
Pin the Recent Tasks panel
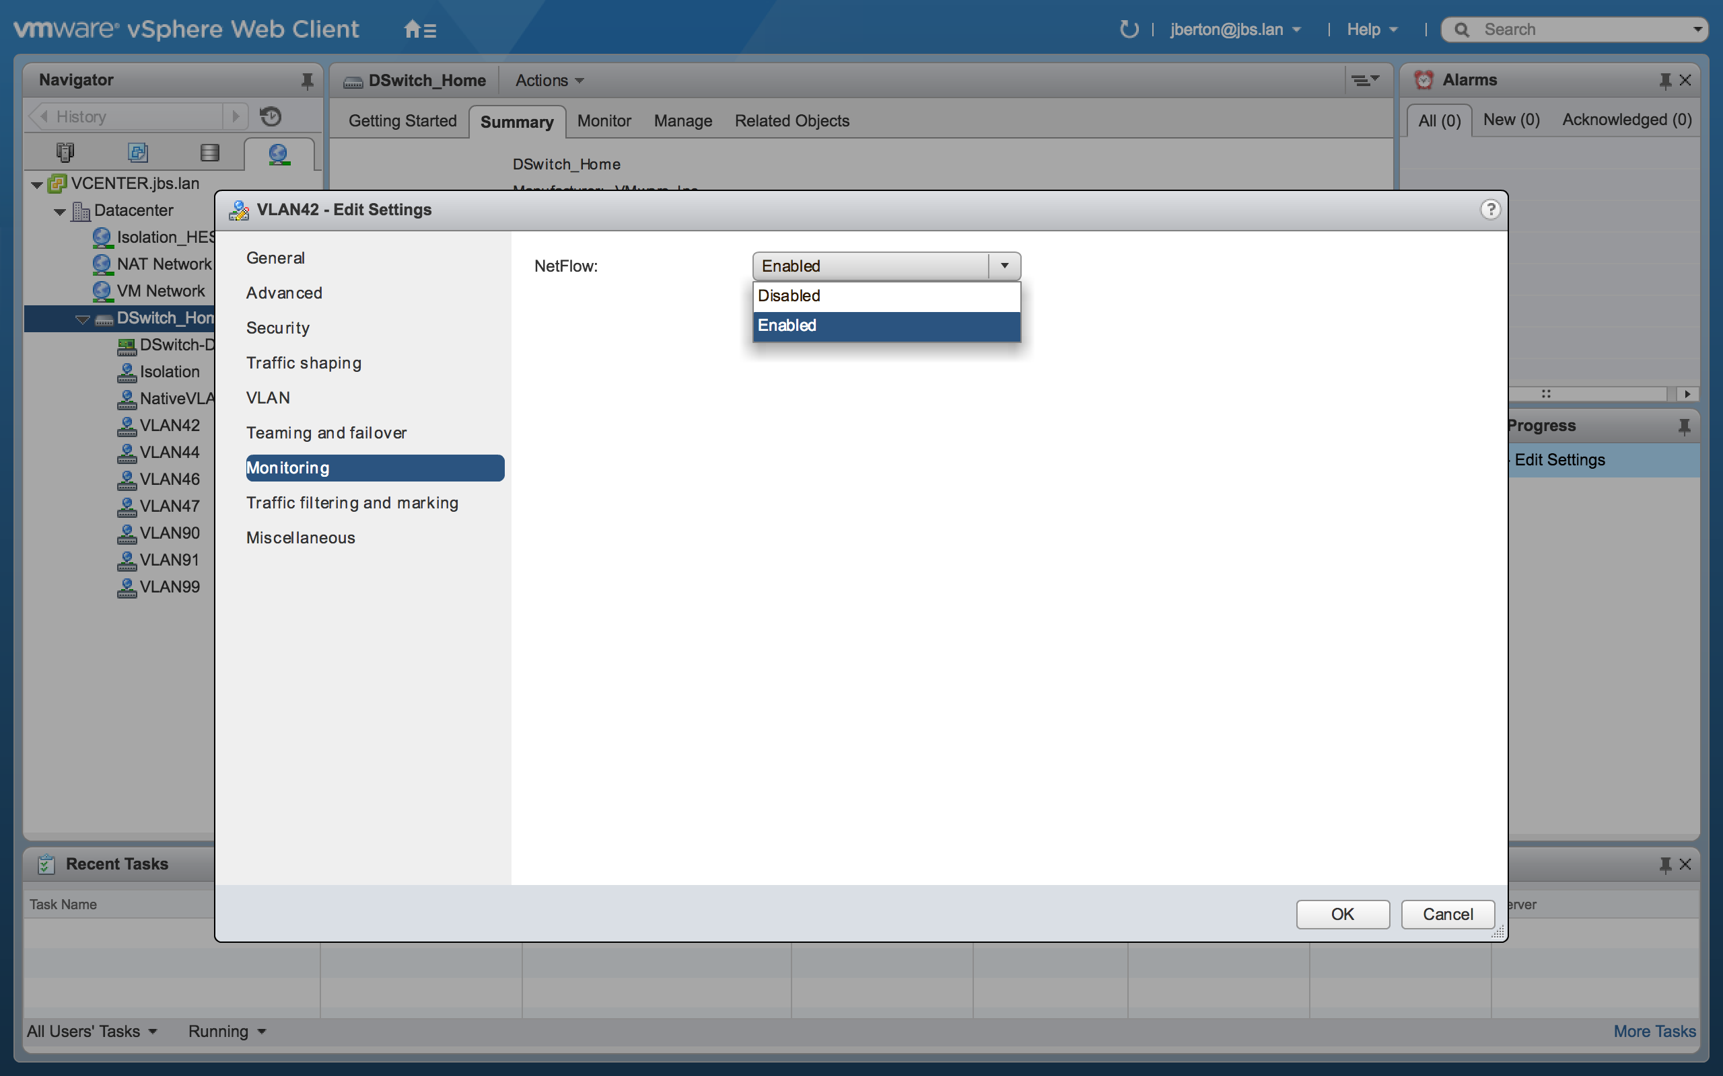[1665, 865]
